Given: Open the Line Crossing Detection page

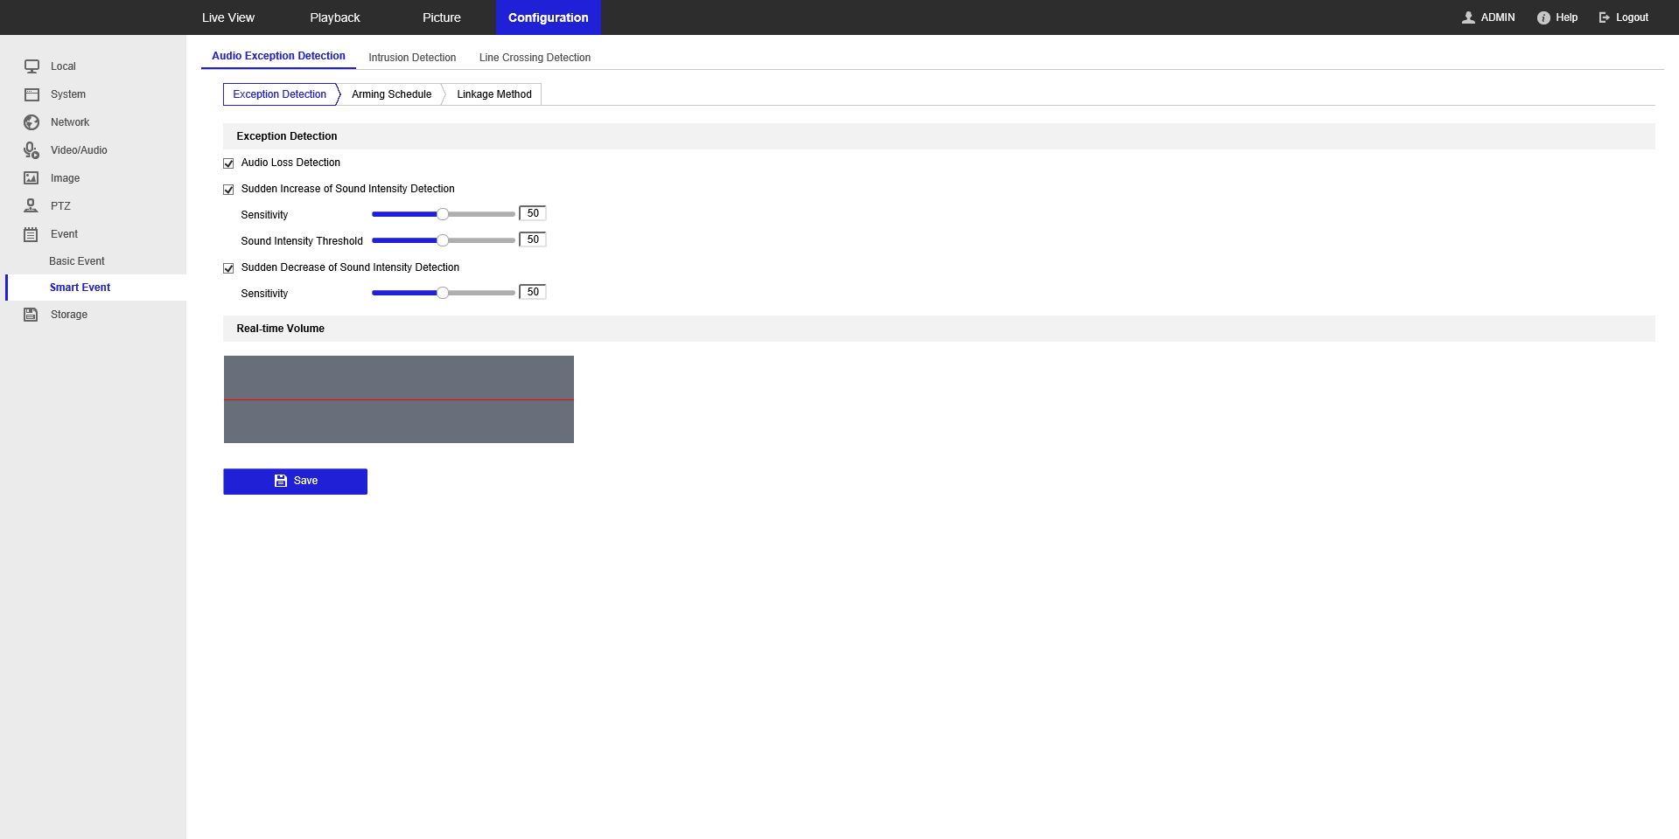Looking at the screenshot, I should click(534, 57).
